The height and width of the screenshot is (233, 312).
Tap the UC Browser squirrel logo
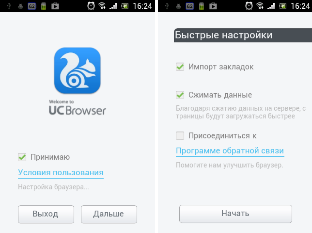pos(77,70)
